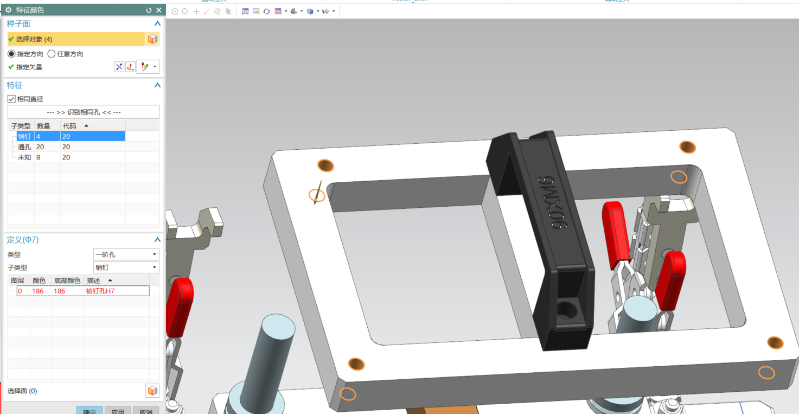Screen dimensions: 799x414
Task: Click the 底部颜色 column header
Action: pyautogui.click(x=68, y=281)
